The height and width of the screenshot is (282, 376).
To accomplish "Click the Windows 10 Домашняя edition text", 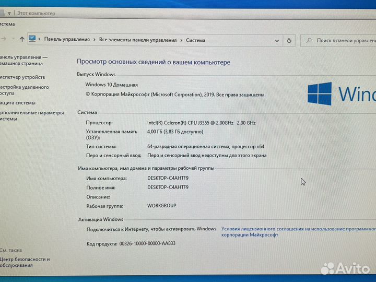I will pos(112,85).
